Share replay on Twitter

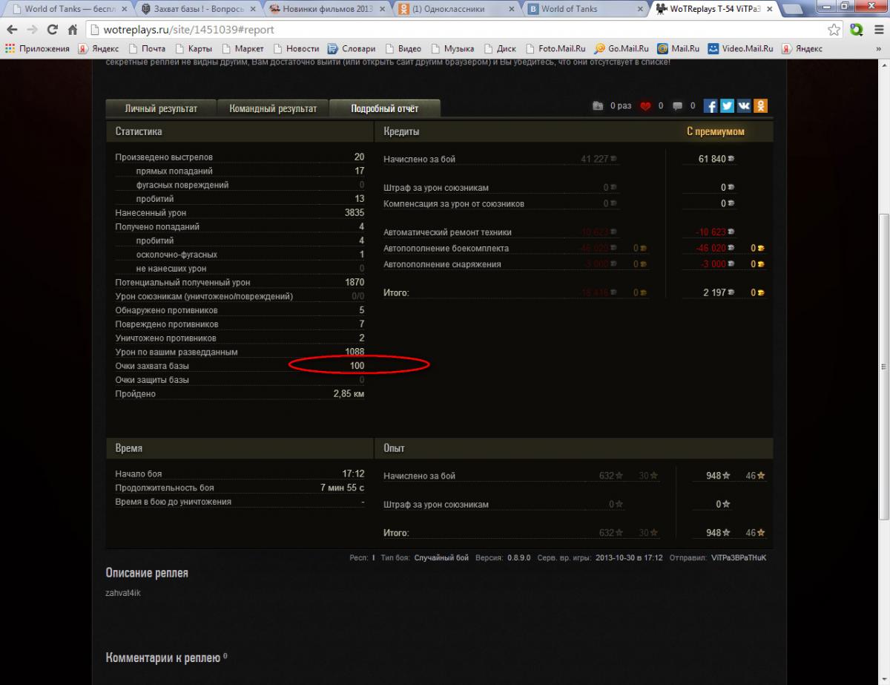728,106
